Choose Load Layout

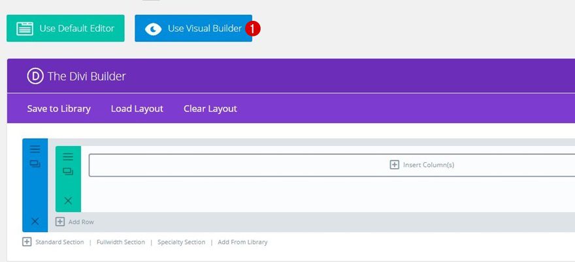(x=137, y=109)
